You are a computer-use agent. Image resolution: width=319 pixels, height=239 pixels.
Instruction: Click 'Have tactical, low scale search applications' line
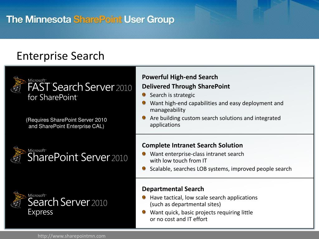pyautogui.click(x=204, y=198)
